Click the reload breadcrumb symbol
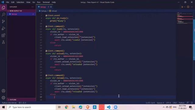This screenshot has width=195, height=110. point(54,11)
